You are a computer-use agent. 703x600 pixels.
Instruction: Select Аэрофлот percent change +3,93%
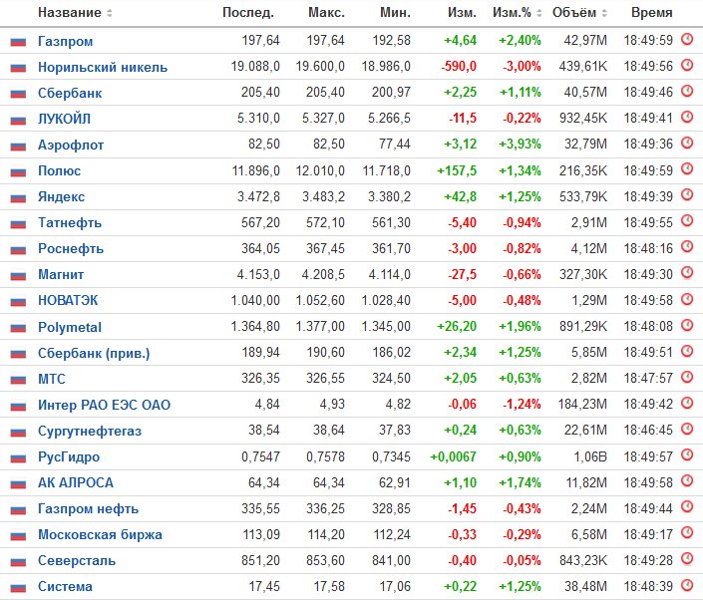point(521,145)
